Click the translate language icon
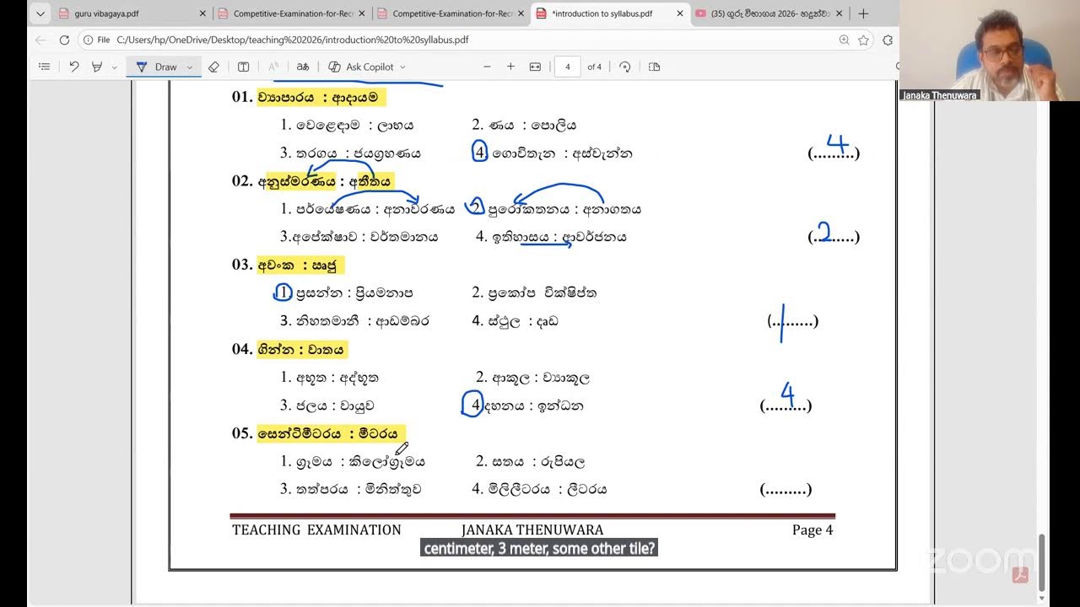The image size is (1080, 607). [x=302, y=67]
